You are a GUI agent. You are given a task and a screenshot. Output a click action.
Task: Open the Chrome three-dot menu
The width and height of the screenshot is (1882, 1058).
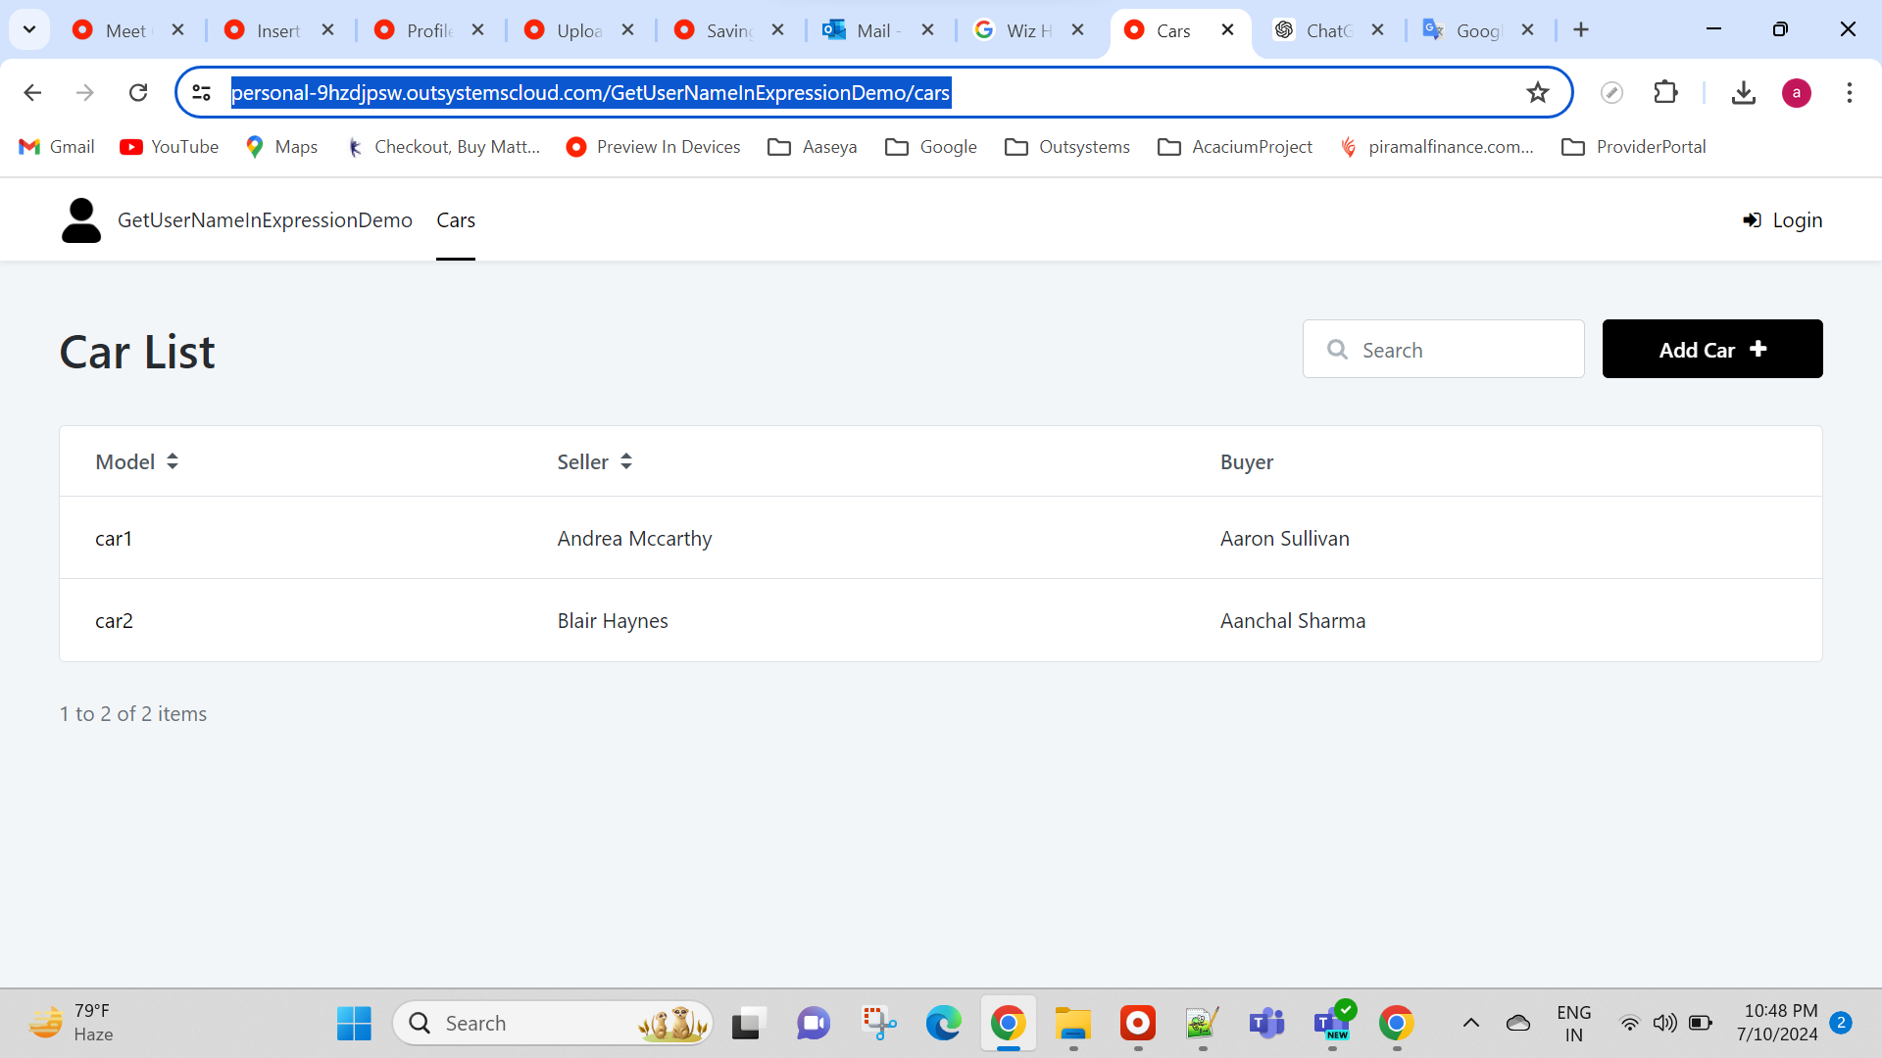(x=1849, y=93)
